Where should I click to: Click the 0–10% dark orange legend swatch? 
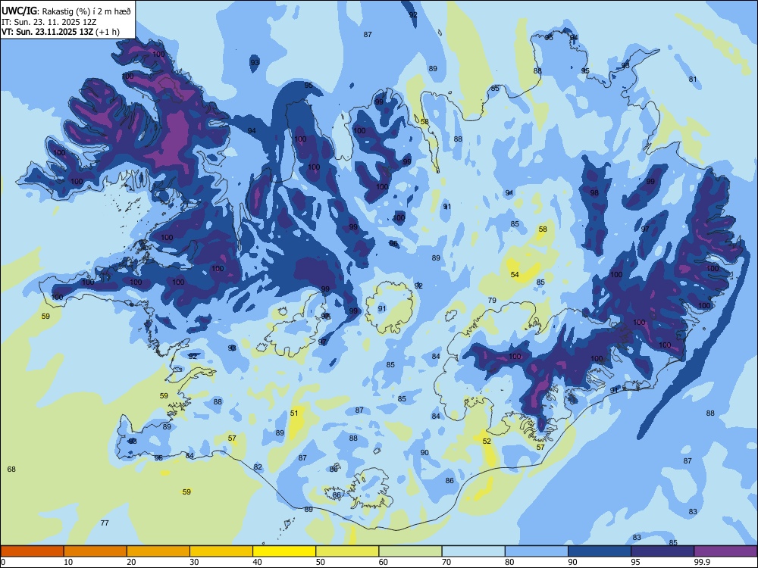coord(32,551)
